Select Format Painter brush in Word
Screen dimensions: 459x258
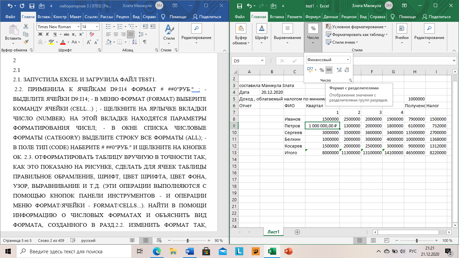pos(26,42)
